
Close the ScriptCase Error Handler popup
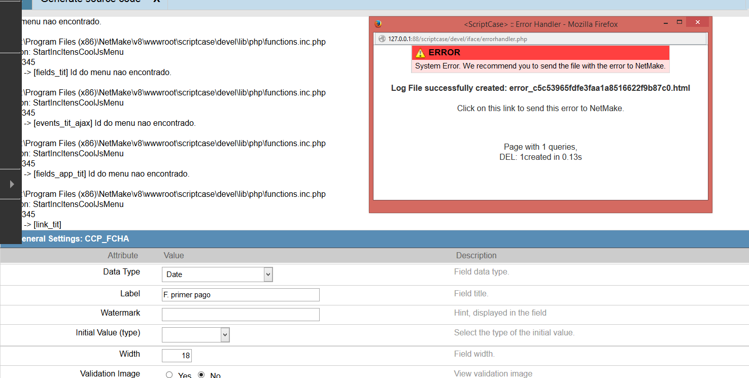[698, 22]
